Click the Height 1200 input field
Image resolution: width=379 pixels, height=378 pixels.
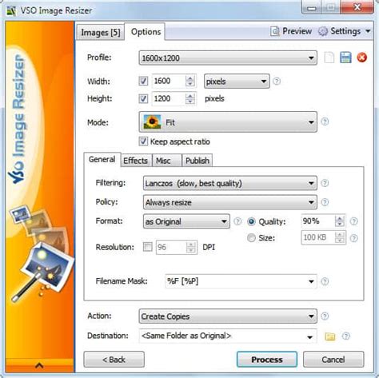coord(169,99)
